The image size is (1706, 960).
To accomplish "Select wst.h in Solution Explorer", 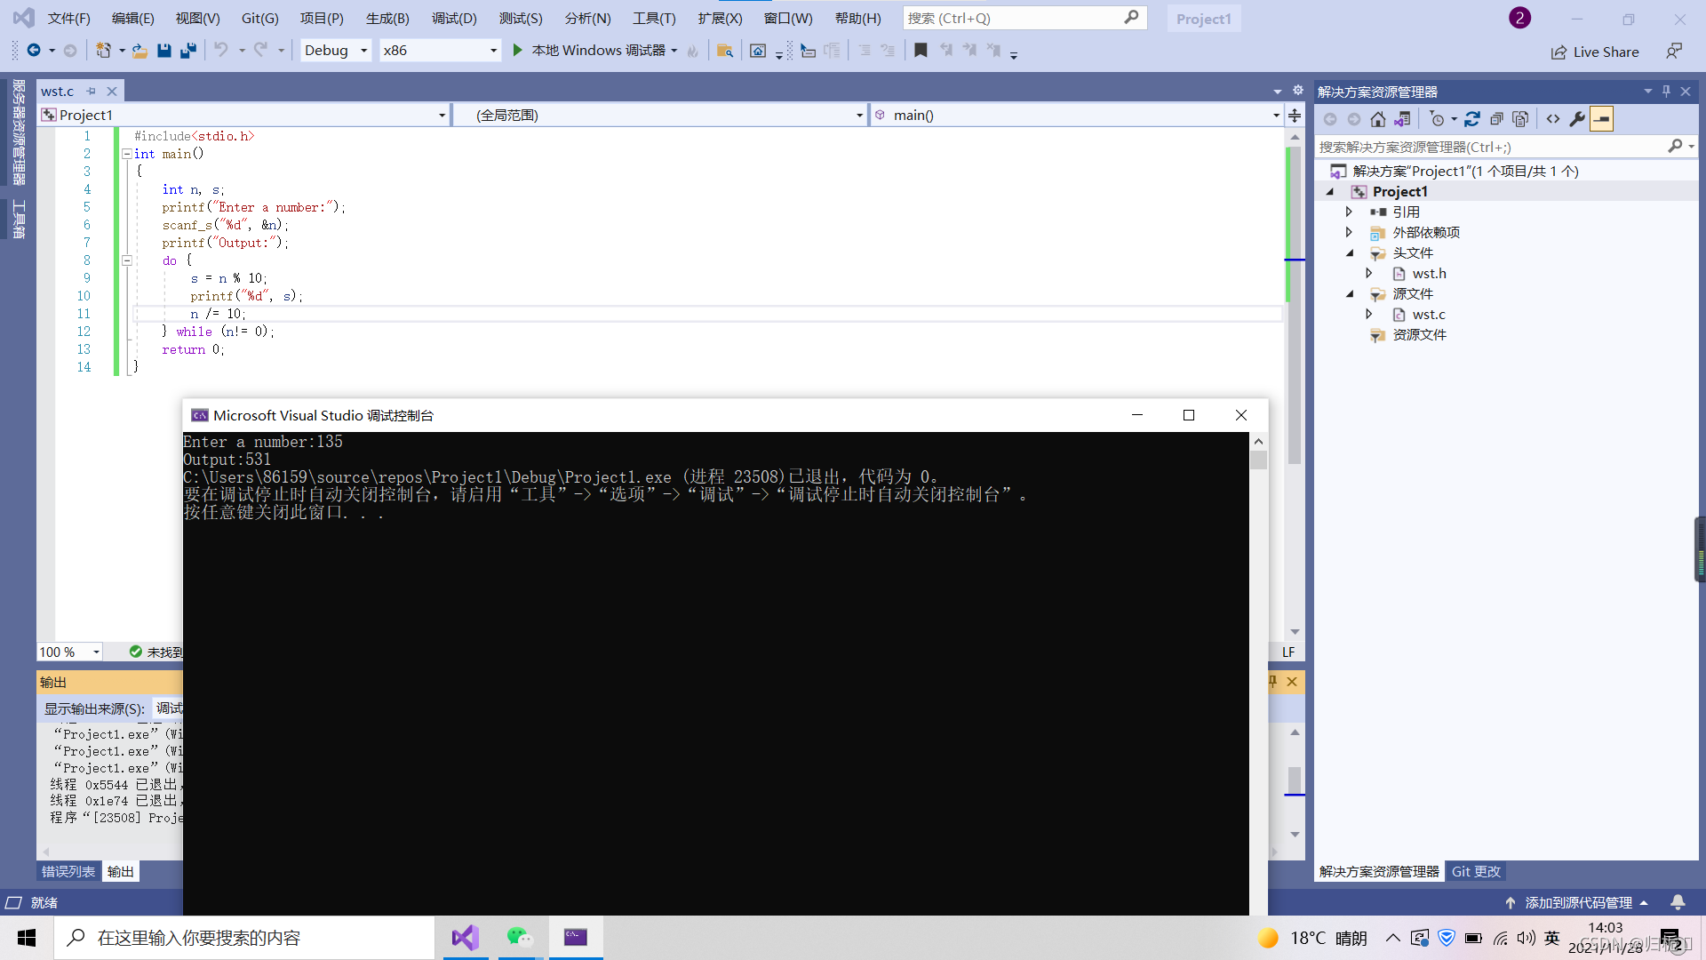I will pyautogui.click(x=1429, y=274).
